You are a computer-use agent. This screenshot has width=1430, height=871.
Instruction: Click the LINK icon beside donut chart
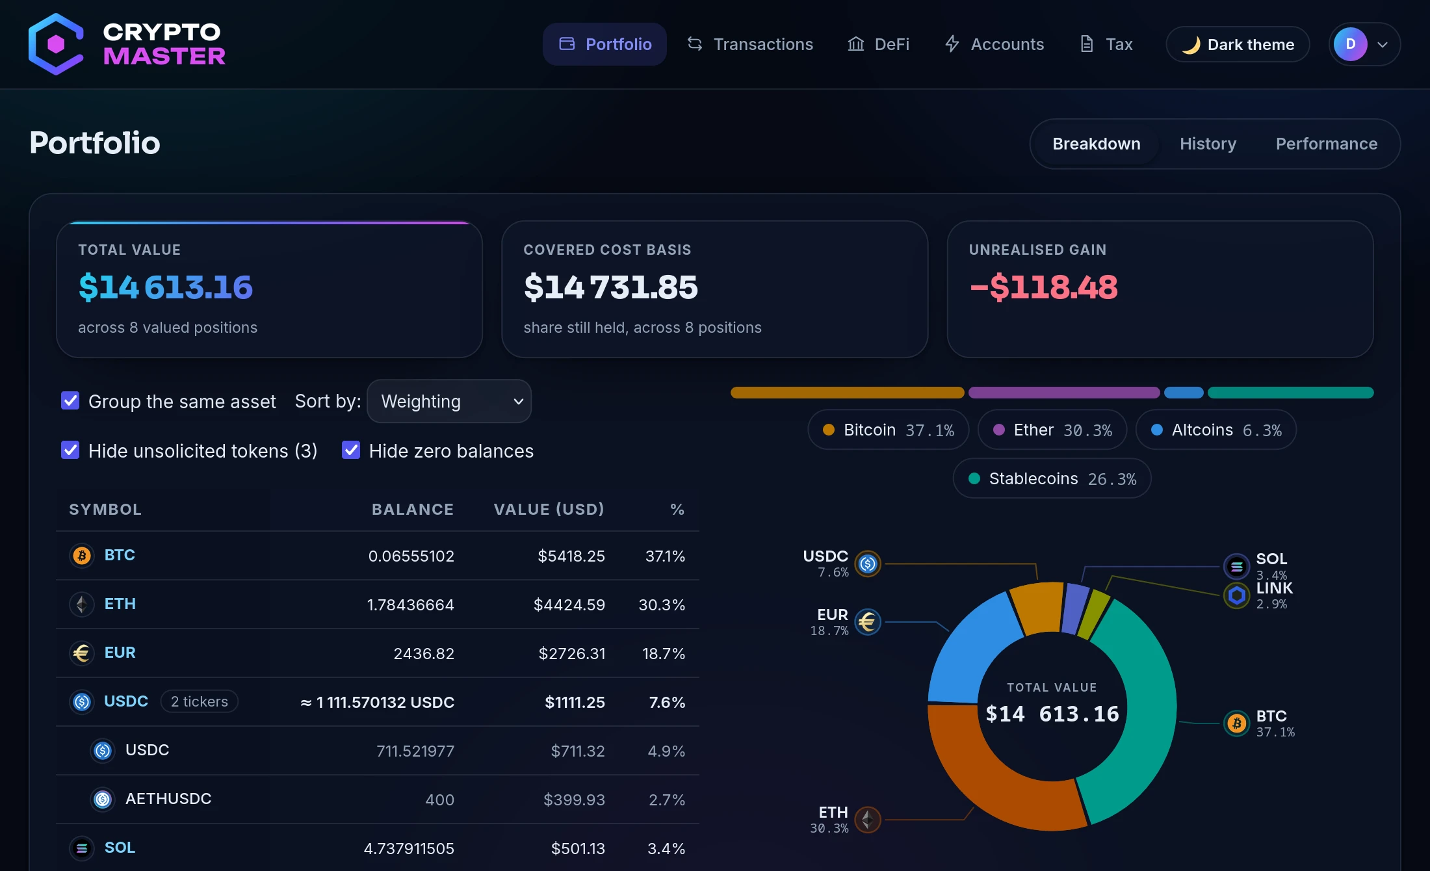tap(1236, 595)
